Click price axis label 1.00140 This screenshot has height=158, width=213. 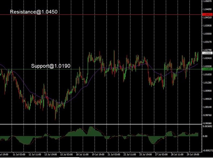coord(208,107)
